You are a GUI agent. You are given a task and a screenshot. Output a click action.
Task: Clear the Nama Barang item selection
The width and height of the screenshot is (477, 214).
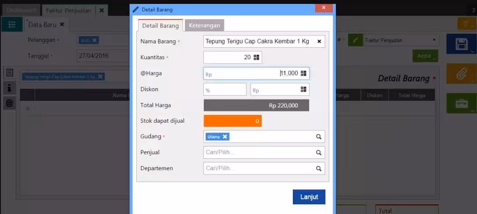(x=319, y=42)
